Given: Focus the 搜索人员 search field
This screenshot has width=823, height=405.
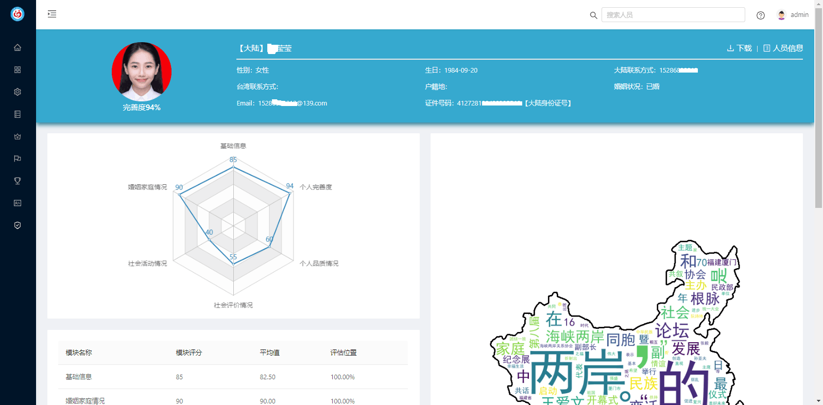Looking at the screenshot, I should 673,15.
